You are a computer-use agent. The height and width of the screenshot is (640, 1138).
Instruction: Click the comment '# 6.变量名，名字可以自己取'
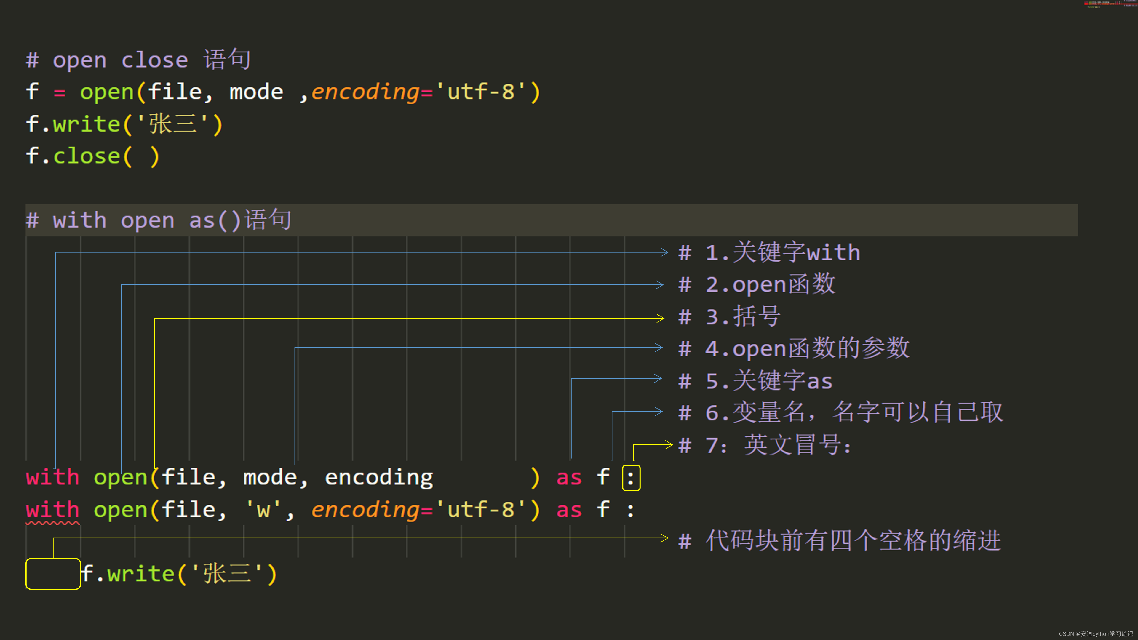841,412
